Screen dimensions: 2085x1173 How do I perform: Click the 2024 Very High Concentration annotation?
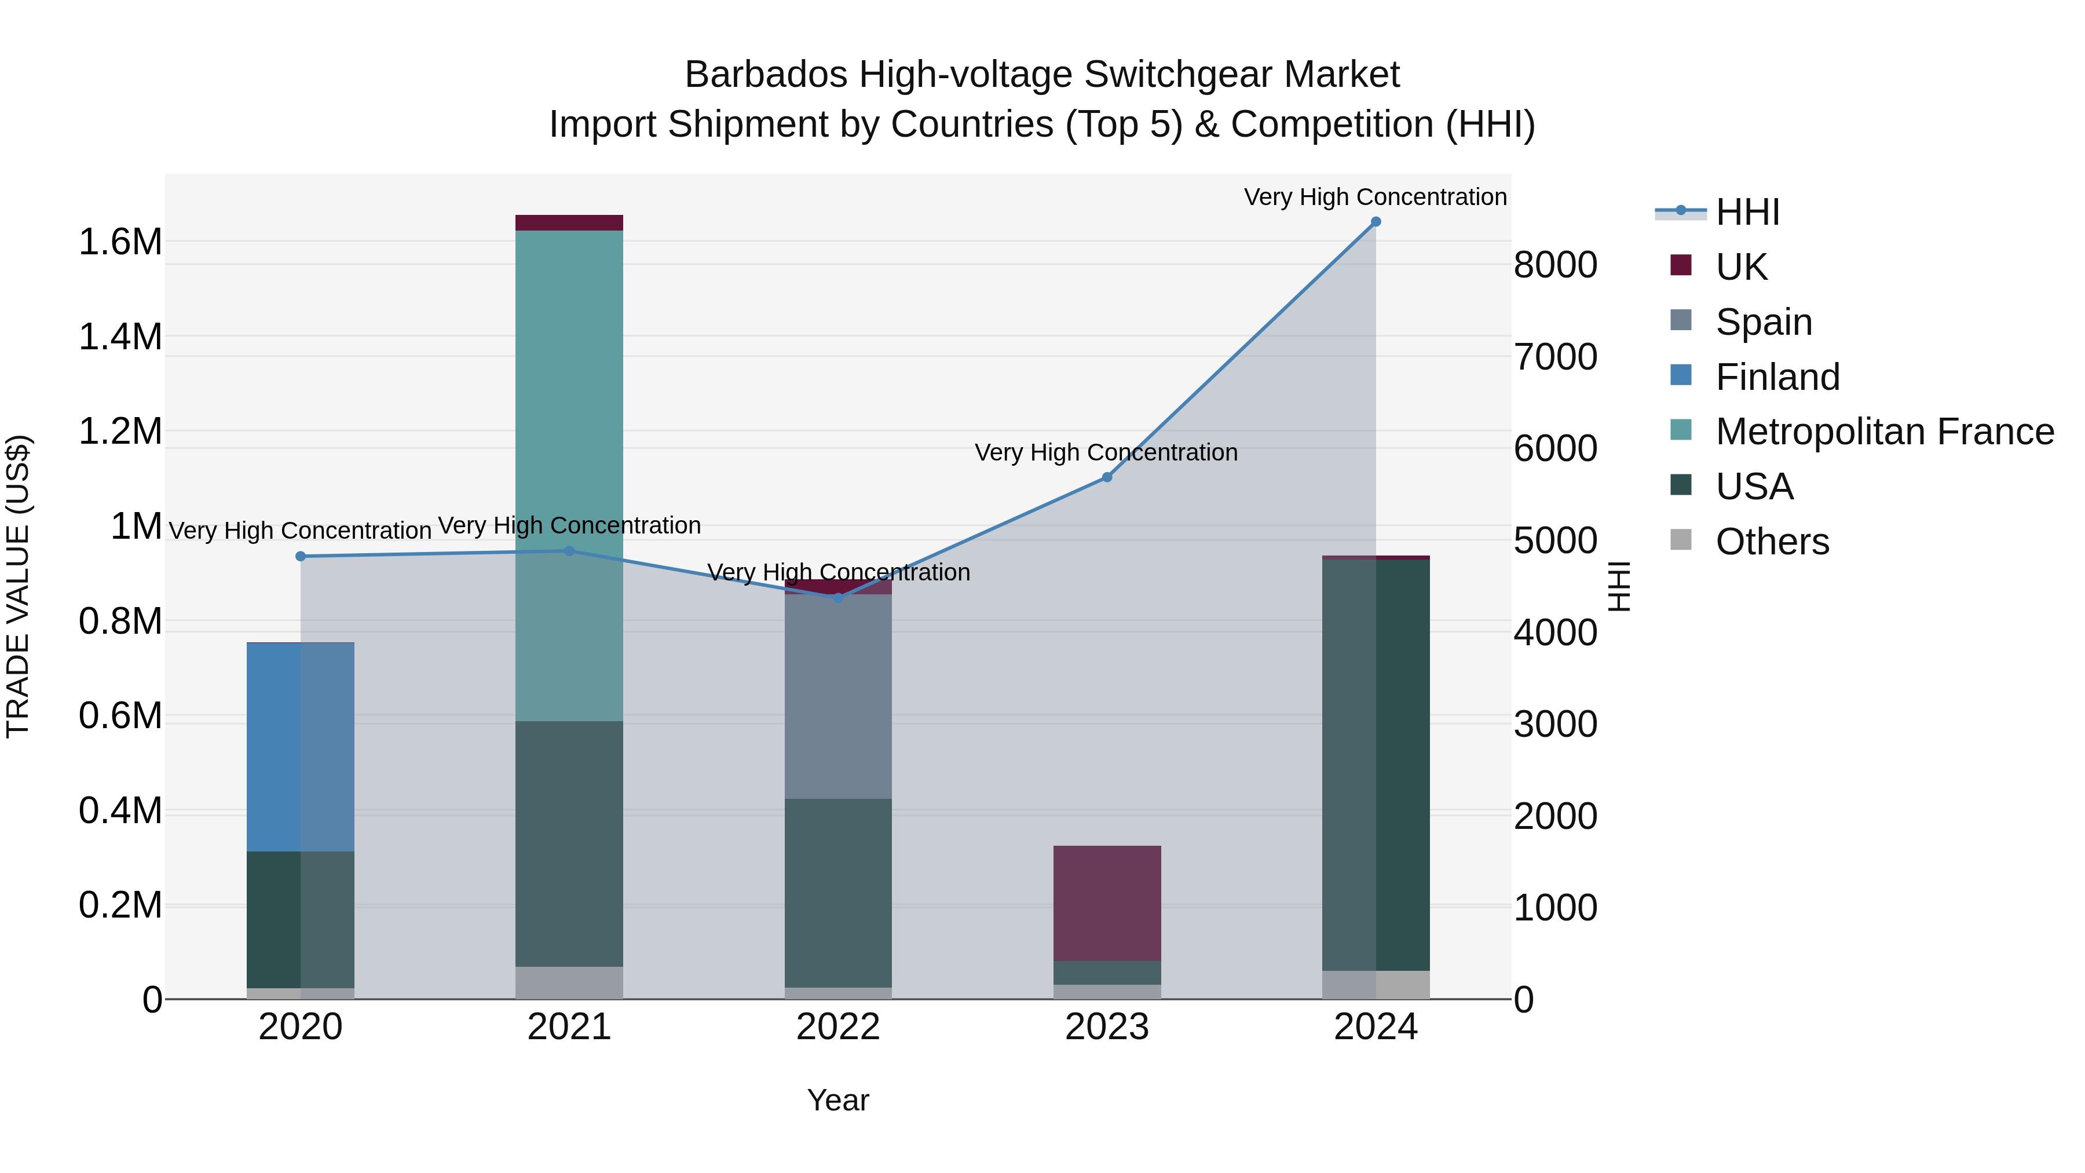(1375, 197)
